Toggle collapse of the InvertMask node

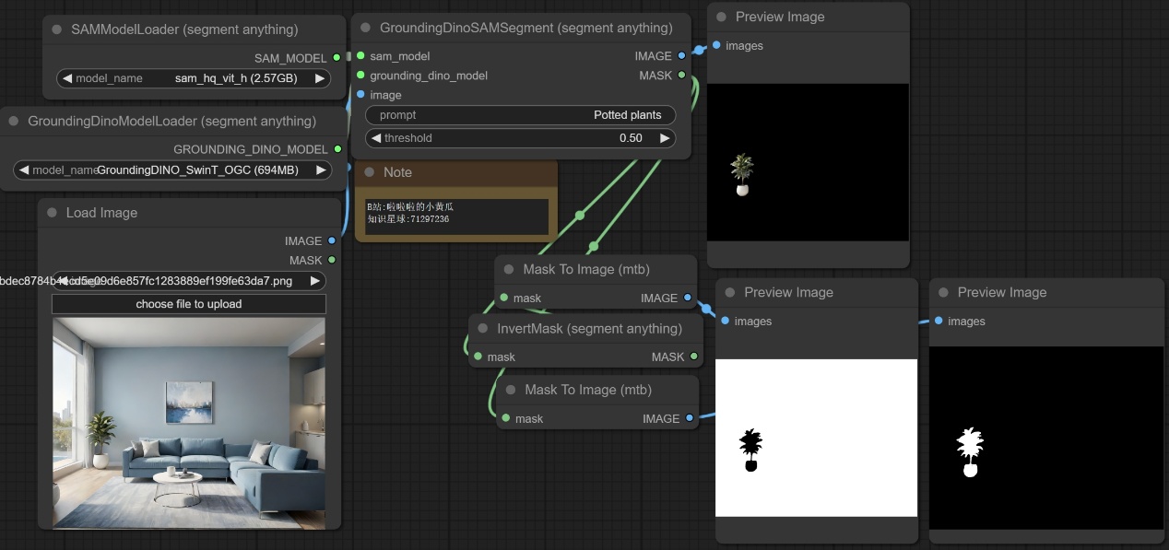coord(483,328)
